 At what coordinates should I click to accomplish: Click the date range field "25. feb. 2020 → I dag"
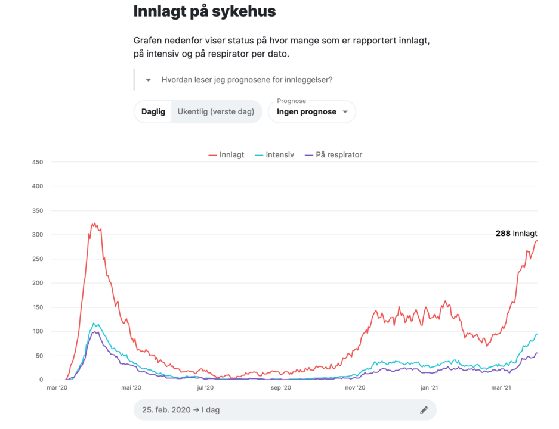[x=274, y=410]
